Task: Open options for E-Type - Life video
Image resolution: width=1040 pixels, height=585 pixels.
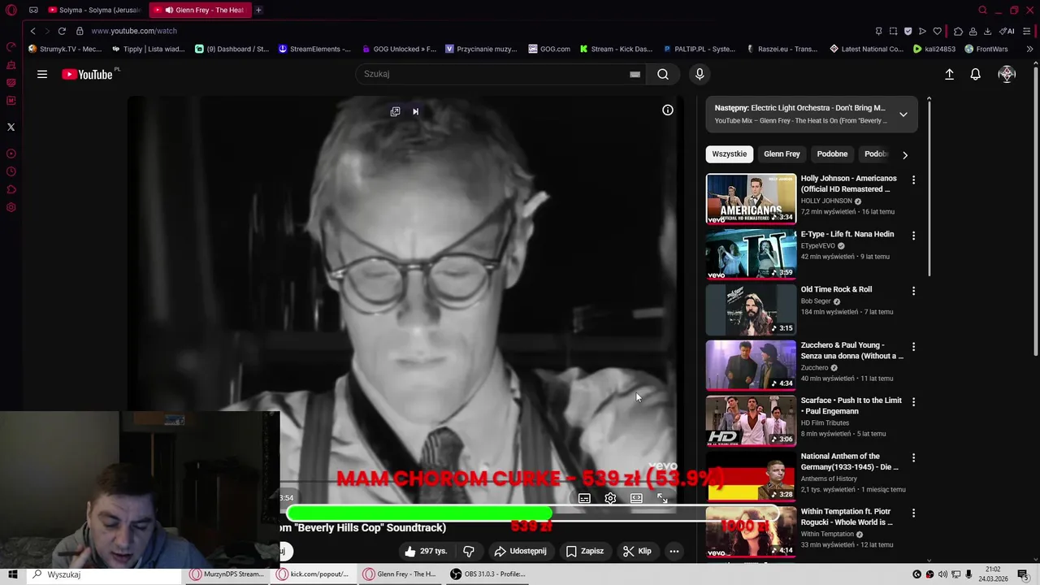Action: [913, 236]
